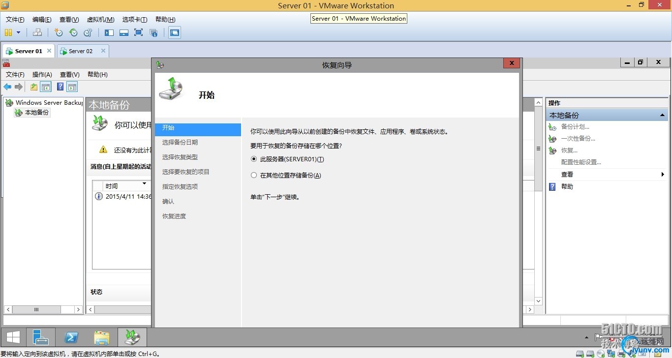Select the 此服务器(SERVER01) radio button
672x358 pixels.
(254, 159)
